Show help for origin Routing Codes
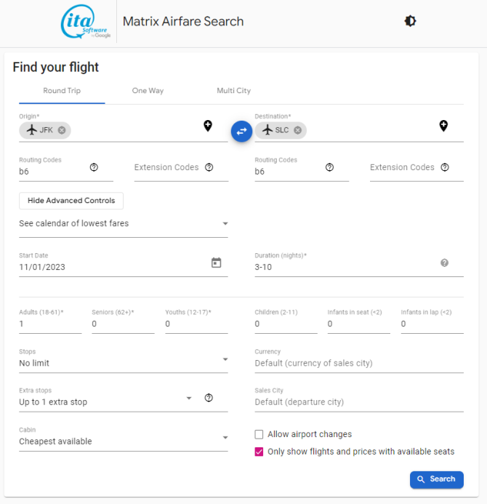Screen dimensions: 487x504 tap(94, 167)
